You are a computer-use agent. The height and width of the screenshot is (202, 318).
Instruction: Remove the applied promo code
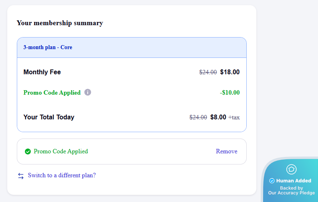click(226, 151)
